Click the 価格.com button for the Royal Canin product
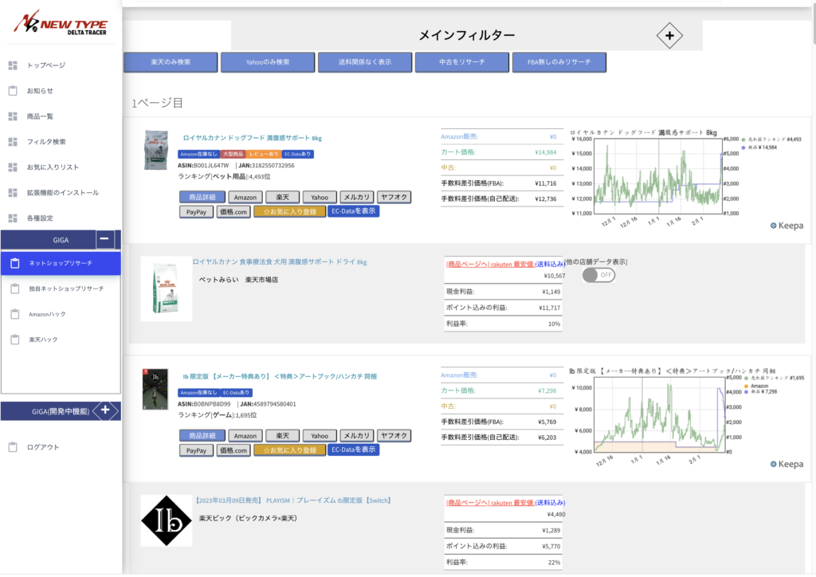 (x=233, y=212)
